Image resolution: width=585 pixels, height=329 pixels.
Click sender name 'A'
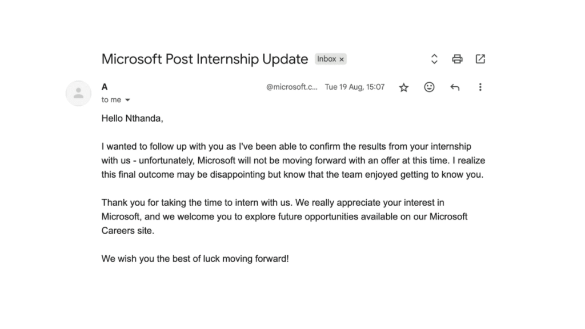pyautogui.click(x=105, y=87)
